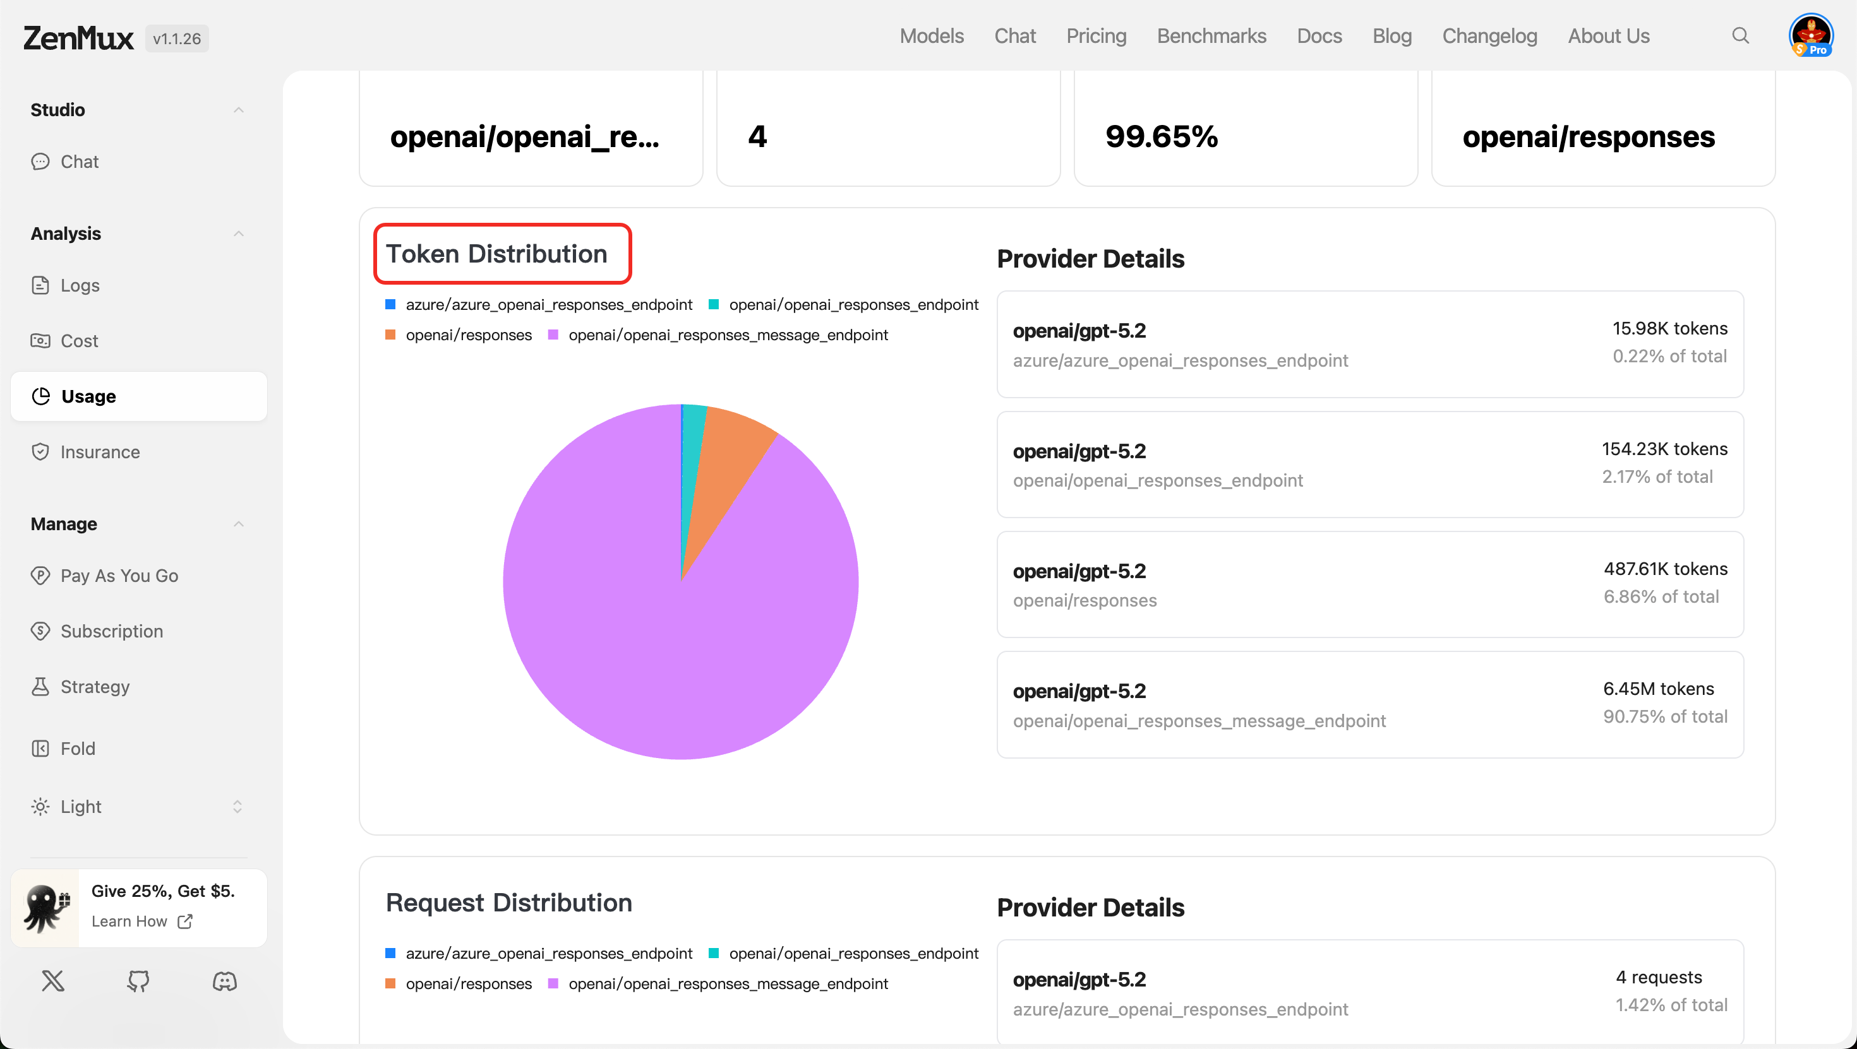This screenshot has width=1857, height=1049.
Task: Click the search magnifier icon
Action: (1740, 35)
